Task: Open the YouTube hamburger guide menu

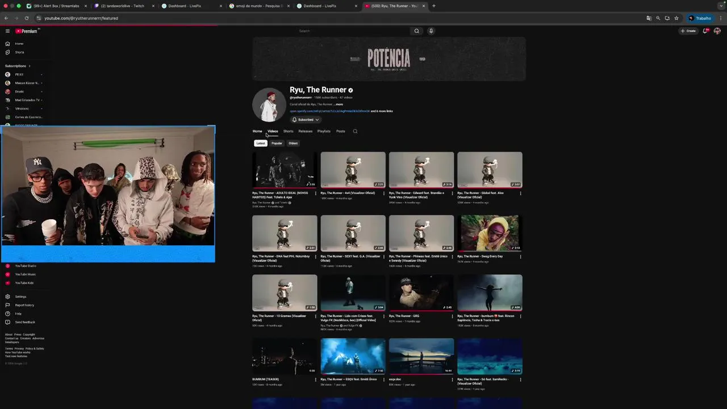Action: tap(7, 31)
